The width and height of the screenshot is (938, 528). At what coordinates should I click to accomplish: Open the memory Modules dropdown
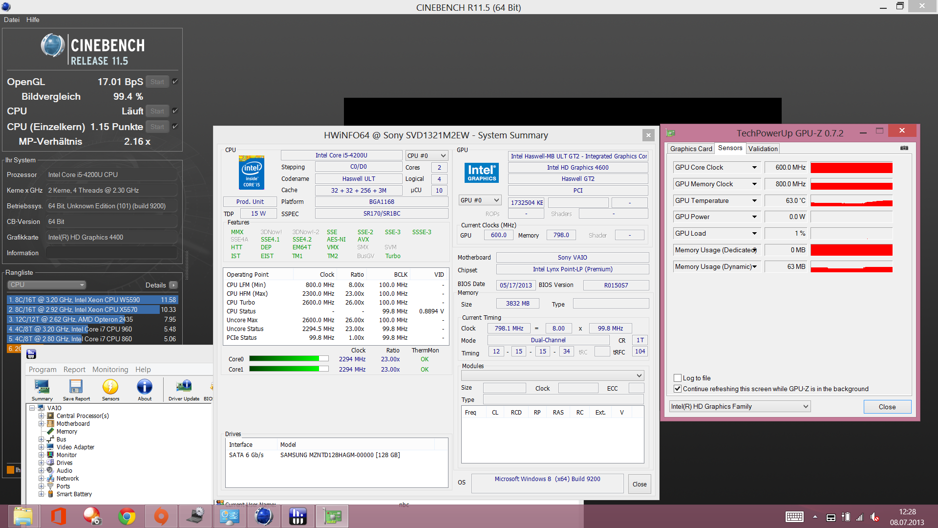pos(553,375)
